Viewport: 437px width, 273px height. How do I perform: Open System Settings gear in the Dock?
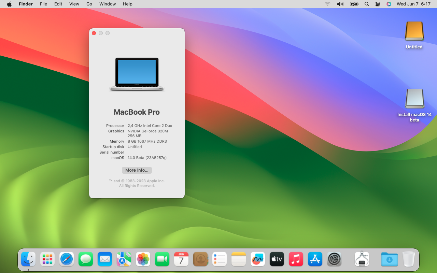pyautogui.click(x=334, y=259)
